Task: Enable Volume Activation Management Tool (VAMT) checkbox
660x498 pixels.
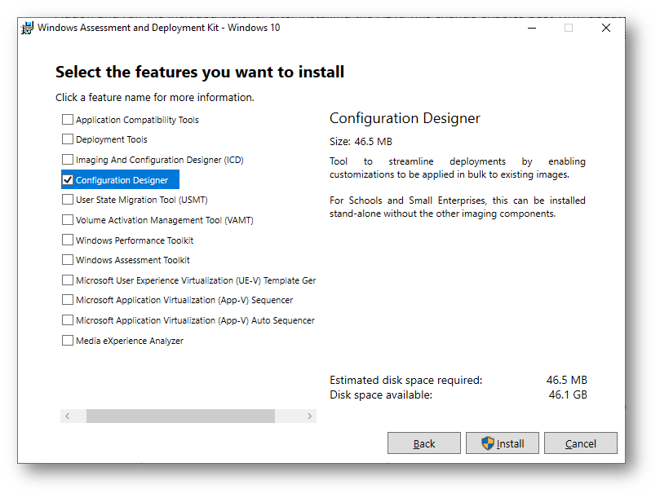Action: tap(68, 219)
